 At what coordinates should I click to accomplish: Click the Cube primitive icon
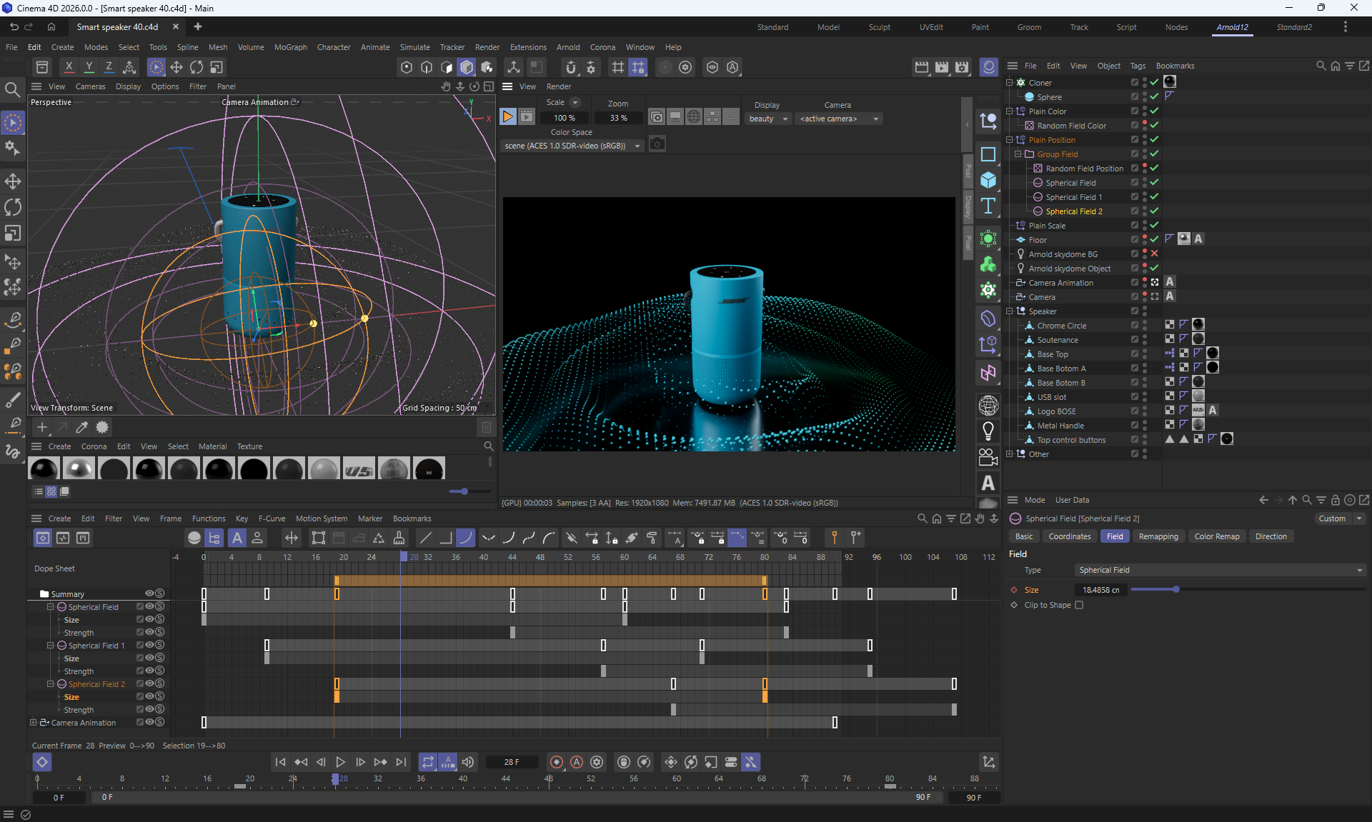coord(988,180)
